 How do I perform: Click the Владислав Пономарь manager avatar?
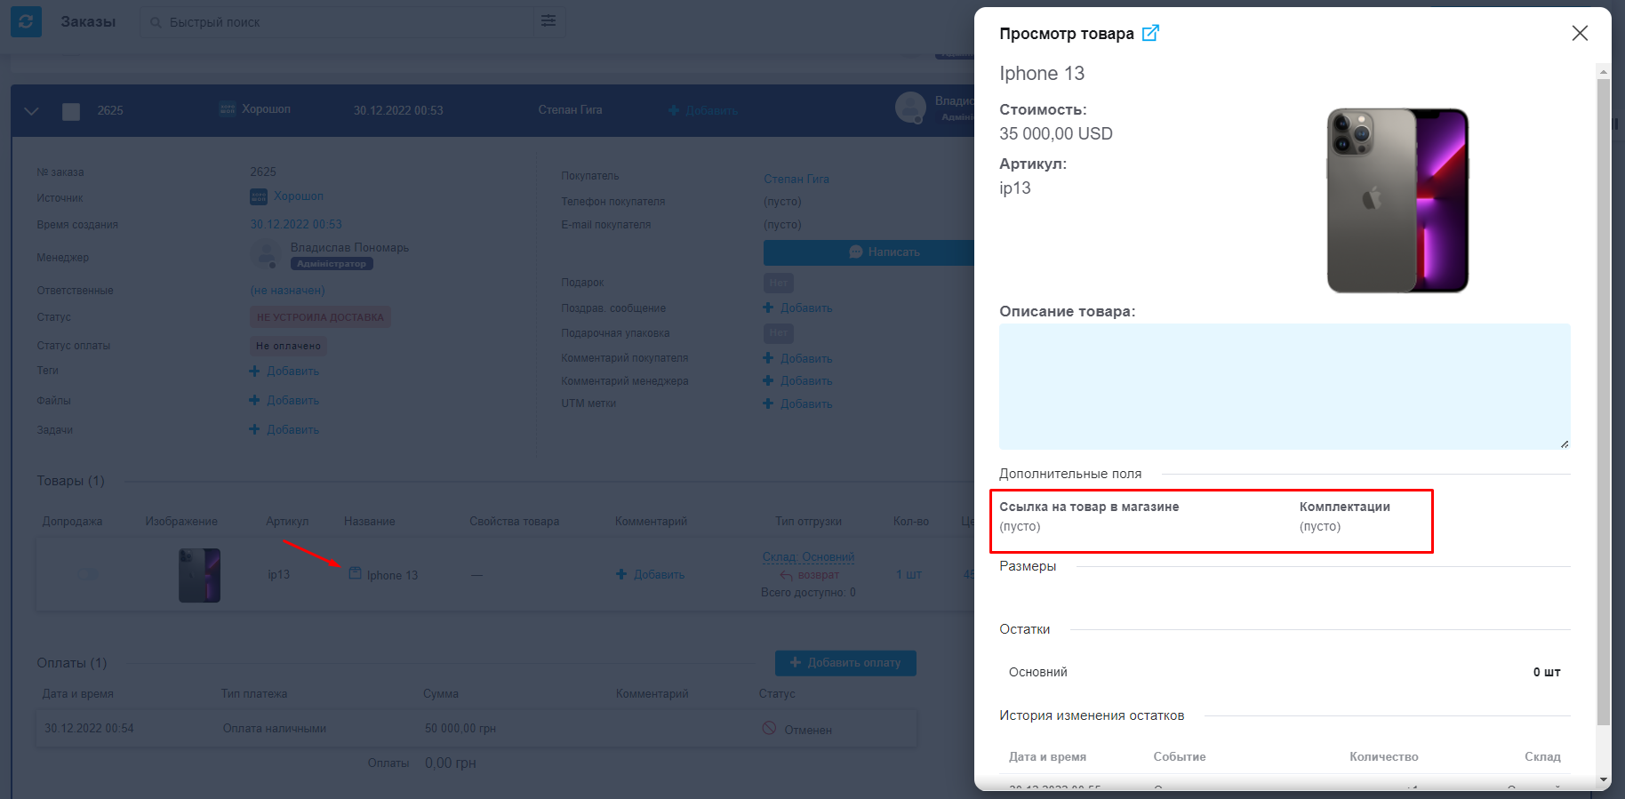(x=266, y=256)
